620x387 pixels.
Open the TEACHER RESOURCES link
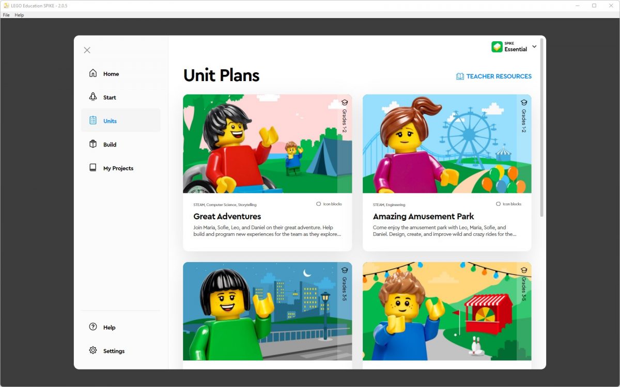coord(499,76)
